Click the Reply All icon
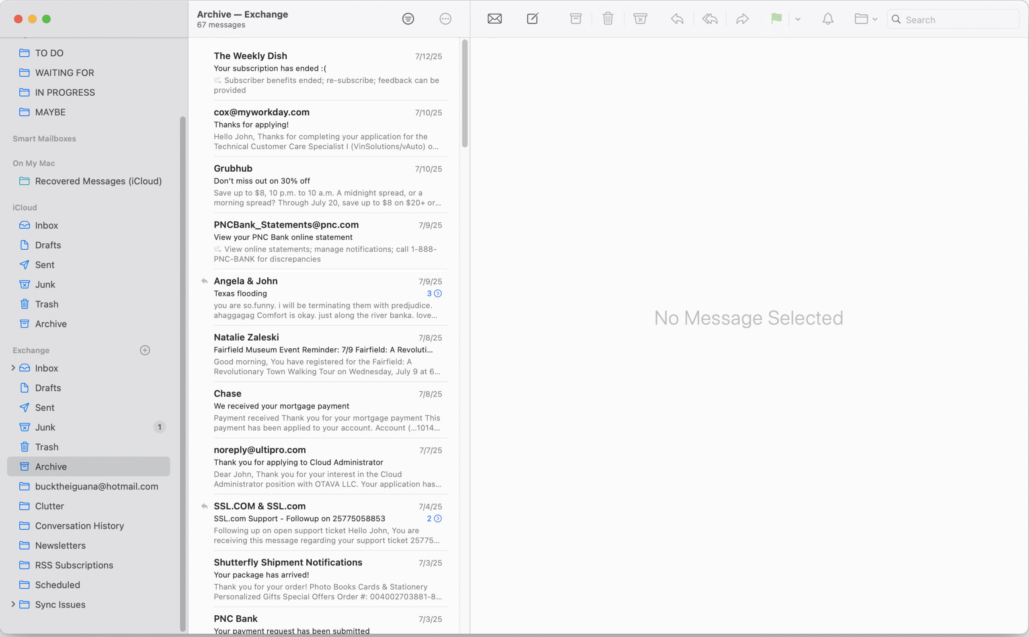 click(709, 19)
